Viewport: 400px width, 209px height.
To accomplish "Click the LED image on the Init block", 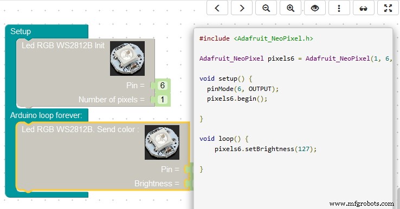I will pyautogui.click(x=127, y=58).
